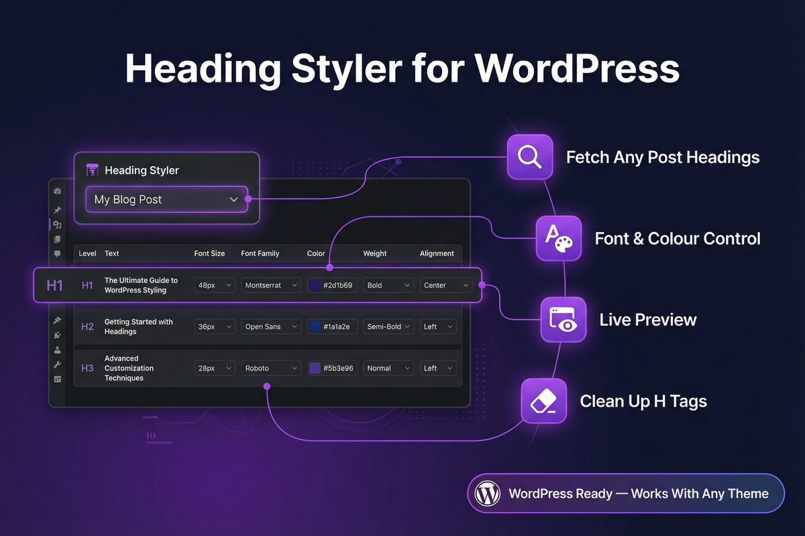Change the Semi-Bold weight dropdown for H2
The height and width of the screenshot is (536, 805).
pos(388,327)
